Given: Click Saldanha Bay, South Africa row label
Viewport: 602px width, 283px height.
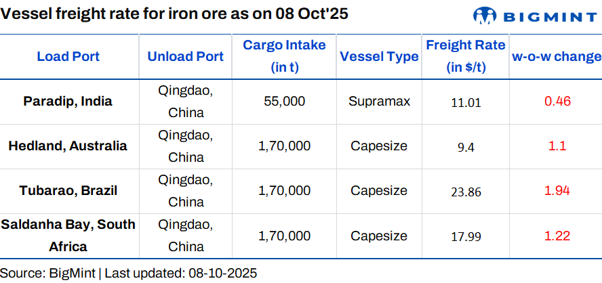Looking at the screenshot, I should (x=68, y=236).
